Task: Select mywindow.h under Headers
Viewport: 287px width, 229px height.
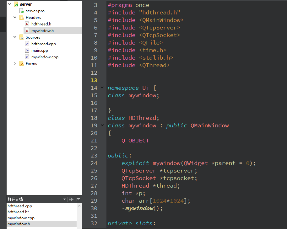Action: click(42, 31)
